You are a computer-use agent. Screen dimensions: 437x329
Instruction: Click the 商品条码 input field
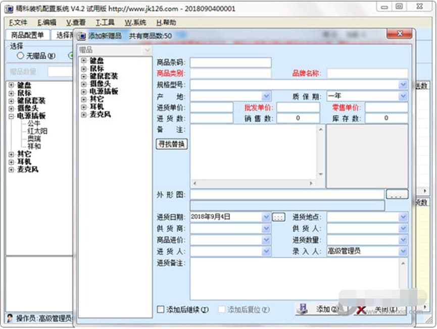(x=230, y=63)
